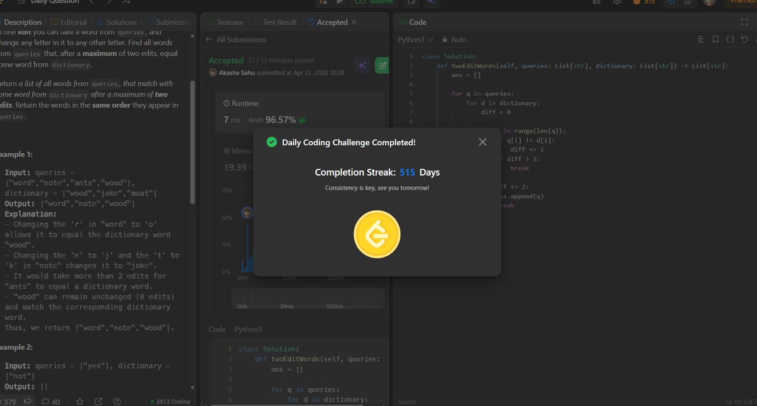Click the Accepted status heading

point(226,61)
